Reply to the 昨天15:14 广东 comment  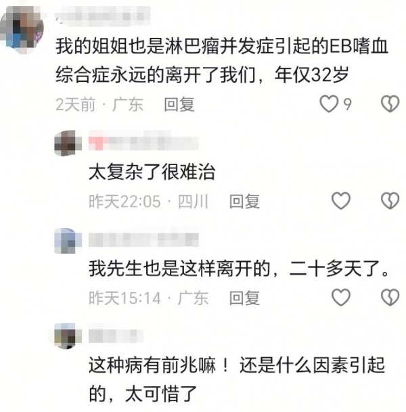coord(244,298)
